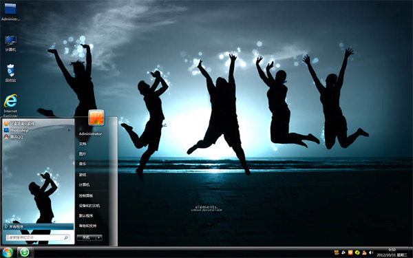The height and width of the screenshot is (258, 413).
Task: Click the cat-face tray icon
Action: [337, 252]
